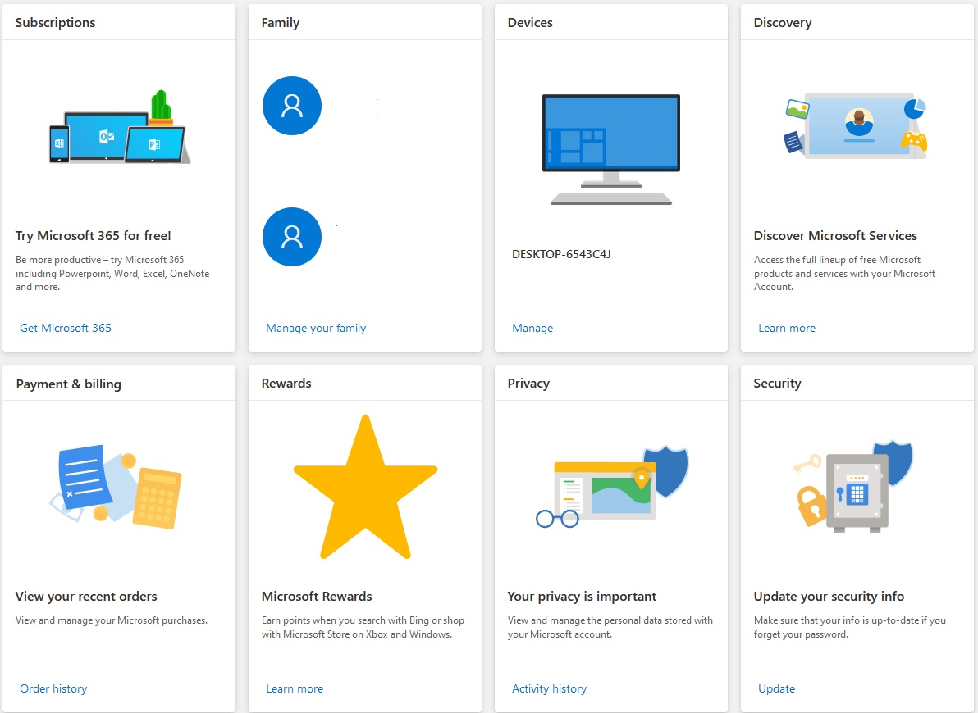This screenshot has height=713, width=978.
Task: Open the Activity history link
Action: coord(550,688)
